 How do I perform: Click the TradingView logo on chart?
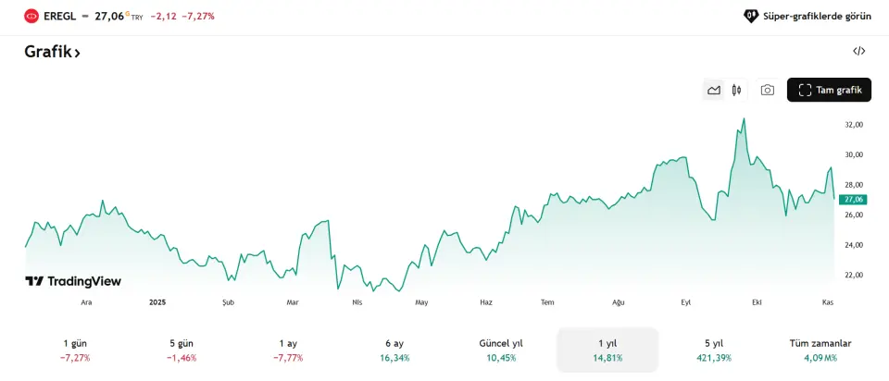(73, 281)
